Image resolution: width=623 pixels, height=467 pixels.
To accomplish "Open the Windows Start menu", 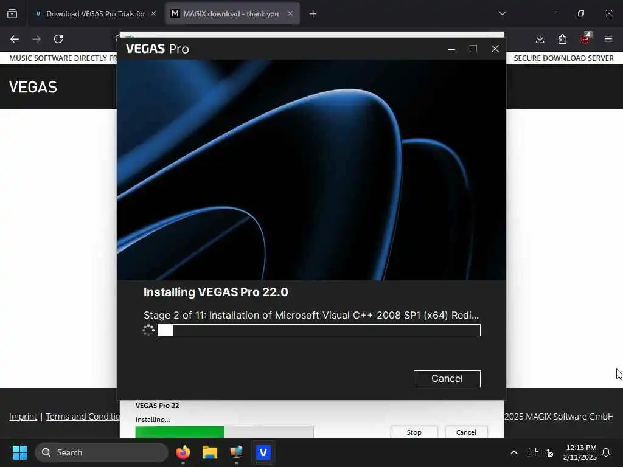I will [x=19, y=452].
